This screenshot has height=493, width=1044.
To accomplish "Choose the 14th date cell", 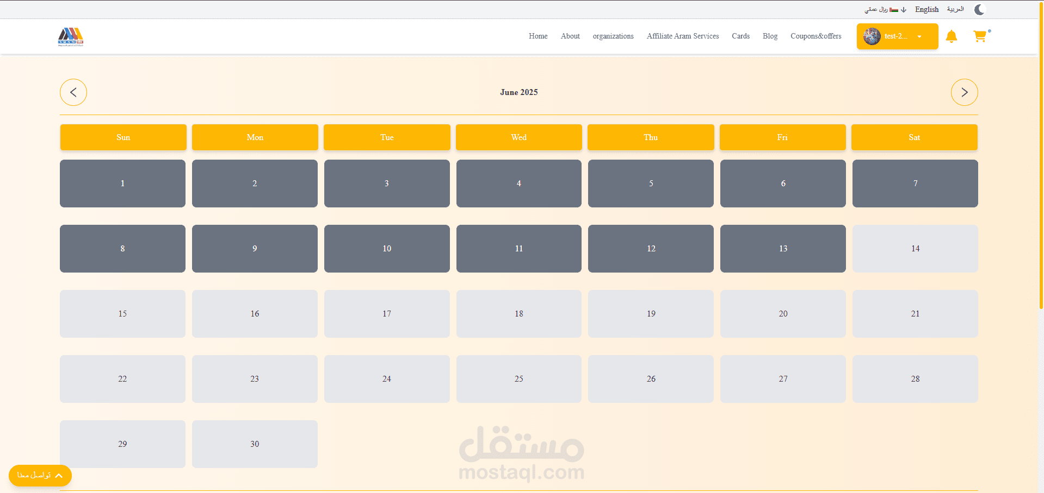I will [915, 249].
